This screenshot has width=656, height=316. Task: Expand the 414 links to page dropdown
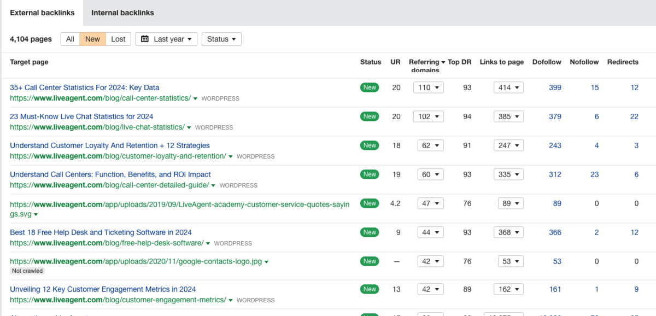[x=508, y=87]
